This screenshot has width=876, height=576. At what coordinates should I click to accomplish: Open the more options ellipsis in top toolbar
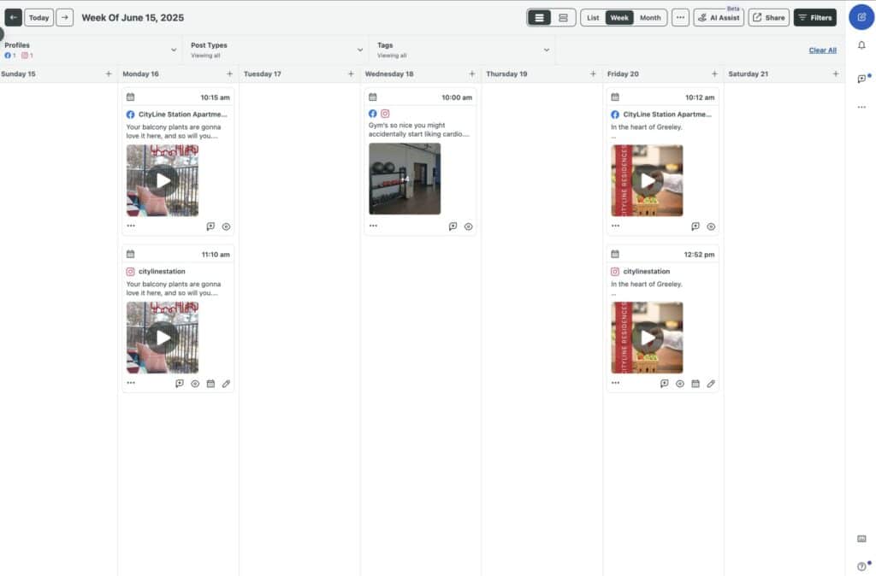pos(680,17)
